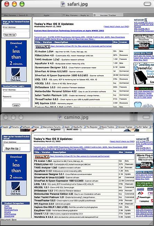The image size is (154, 226).
Task: Open Clone'X 1.1.0 entry in camino.jpg
Action: (x=41, y=214)
